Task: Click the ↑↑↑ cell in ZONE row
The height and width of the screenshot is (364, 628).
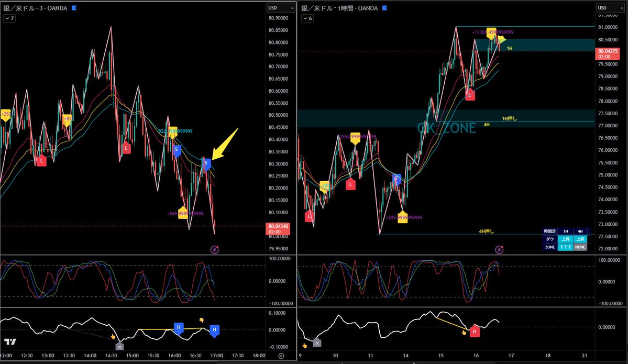Action: pyautogui.click(x=566, y=247)
